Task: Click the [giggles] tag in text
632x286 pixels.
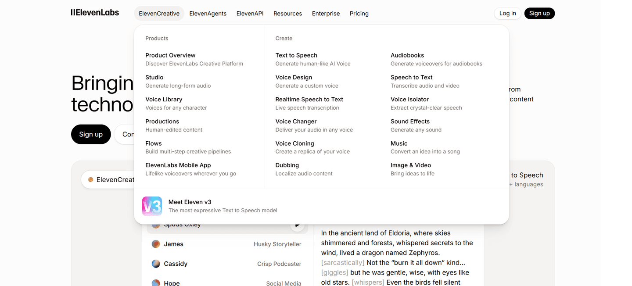Action: 335,272
